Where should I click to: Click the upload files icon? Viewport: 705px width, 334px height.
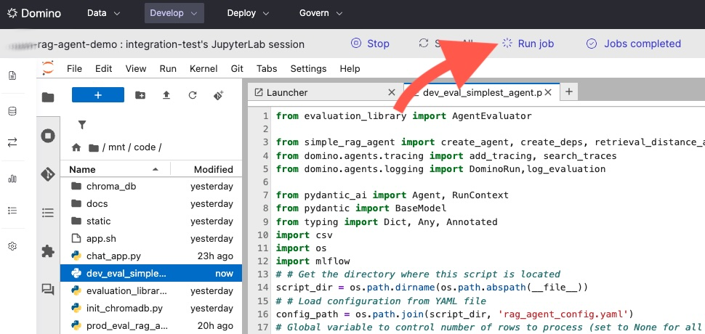[x=166, y=95]
